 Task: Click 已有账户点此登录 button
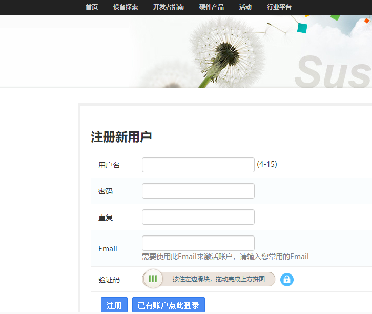(169, 305)
